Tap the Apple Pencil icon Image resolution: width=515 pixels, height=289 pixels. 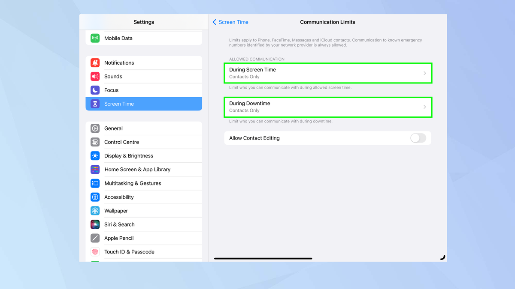click(x=95, y=238)
